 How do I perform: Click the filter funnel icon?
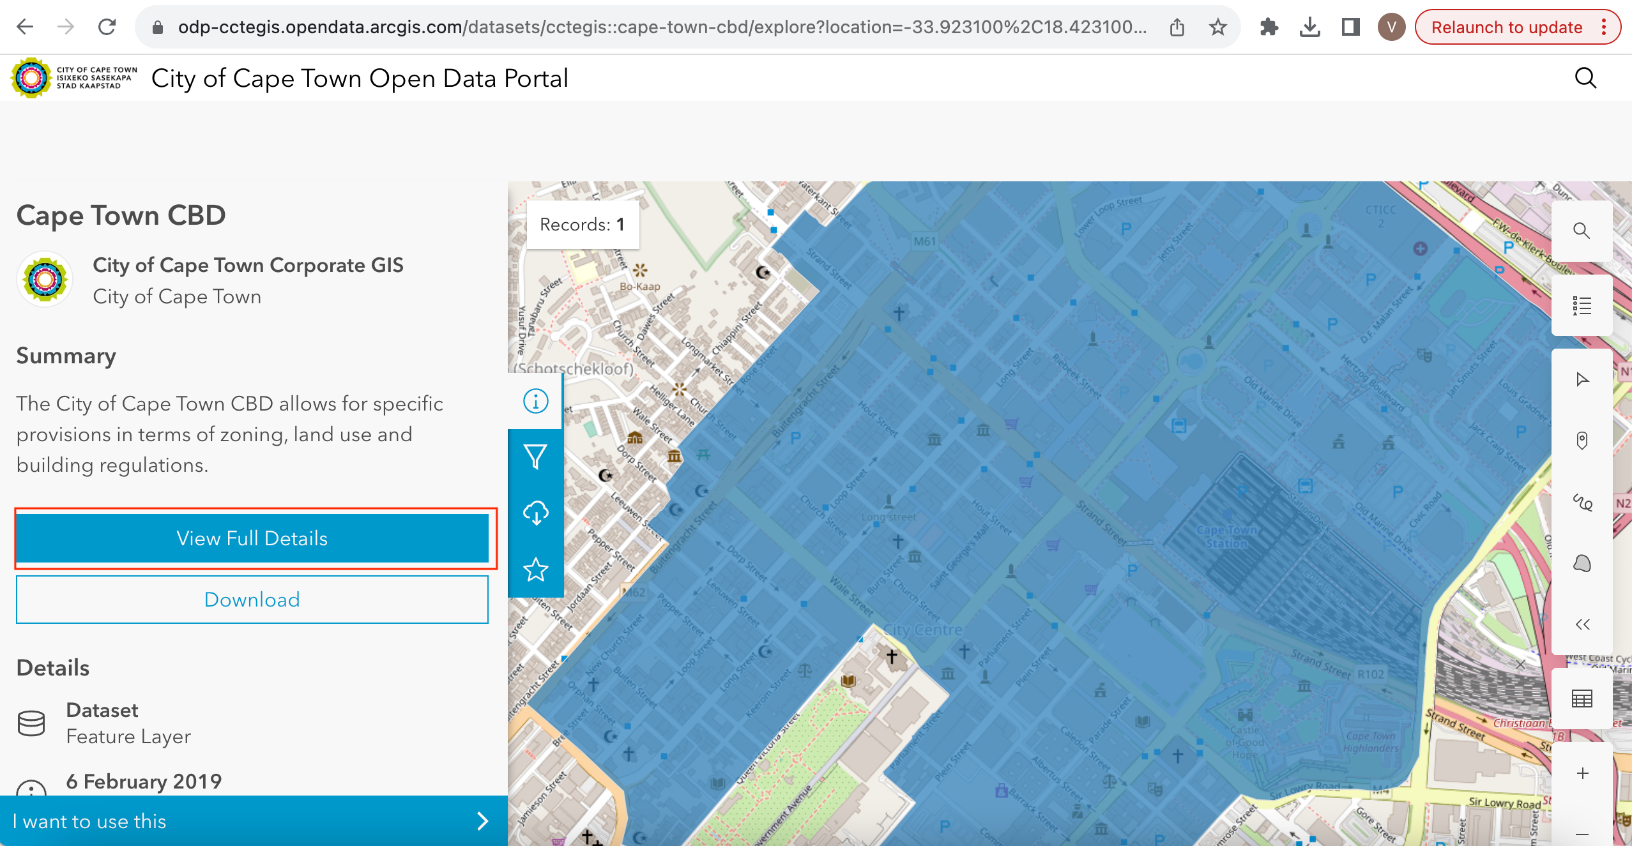(x=535, y=457)
